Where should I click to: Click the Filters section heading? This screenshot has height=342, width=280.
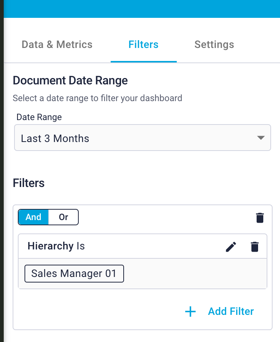(29, 183)
